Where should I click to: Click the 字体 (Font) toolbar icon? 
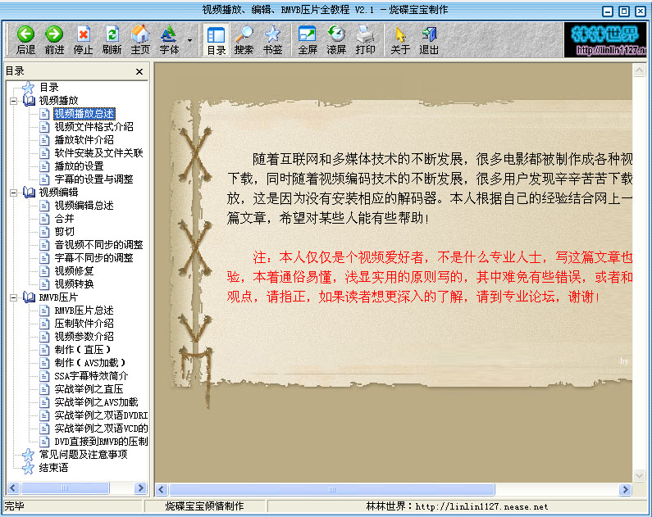pyautogui.click(x=169, y=40)
